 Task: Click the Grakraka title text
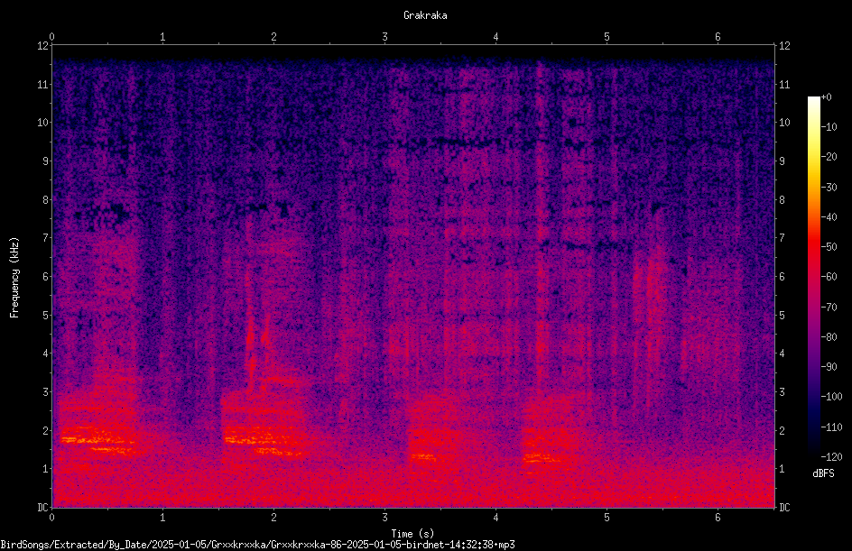425,15
